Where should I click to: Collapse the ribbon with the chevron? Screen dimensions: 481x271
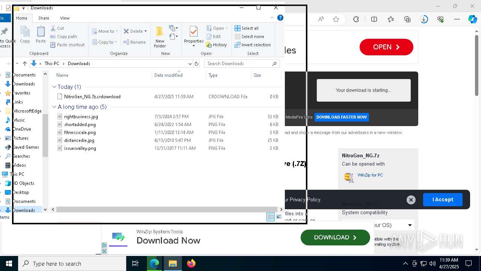pos(272,18)
